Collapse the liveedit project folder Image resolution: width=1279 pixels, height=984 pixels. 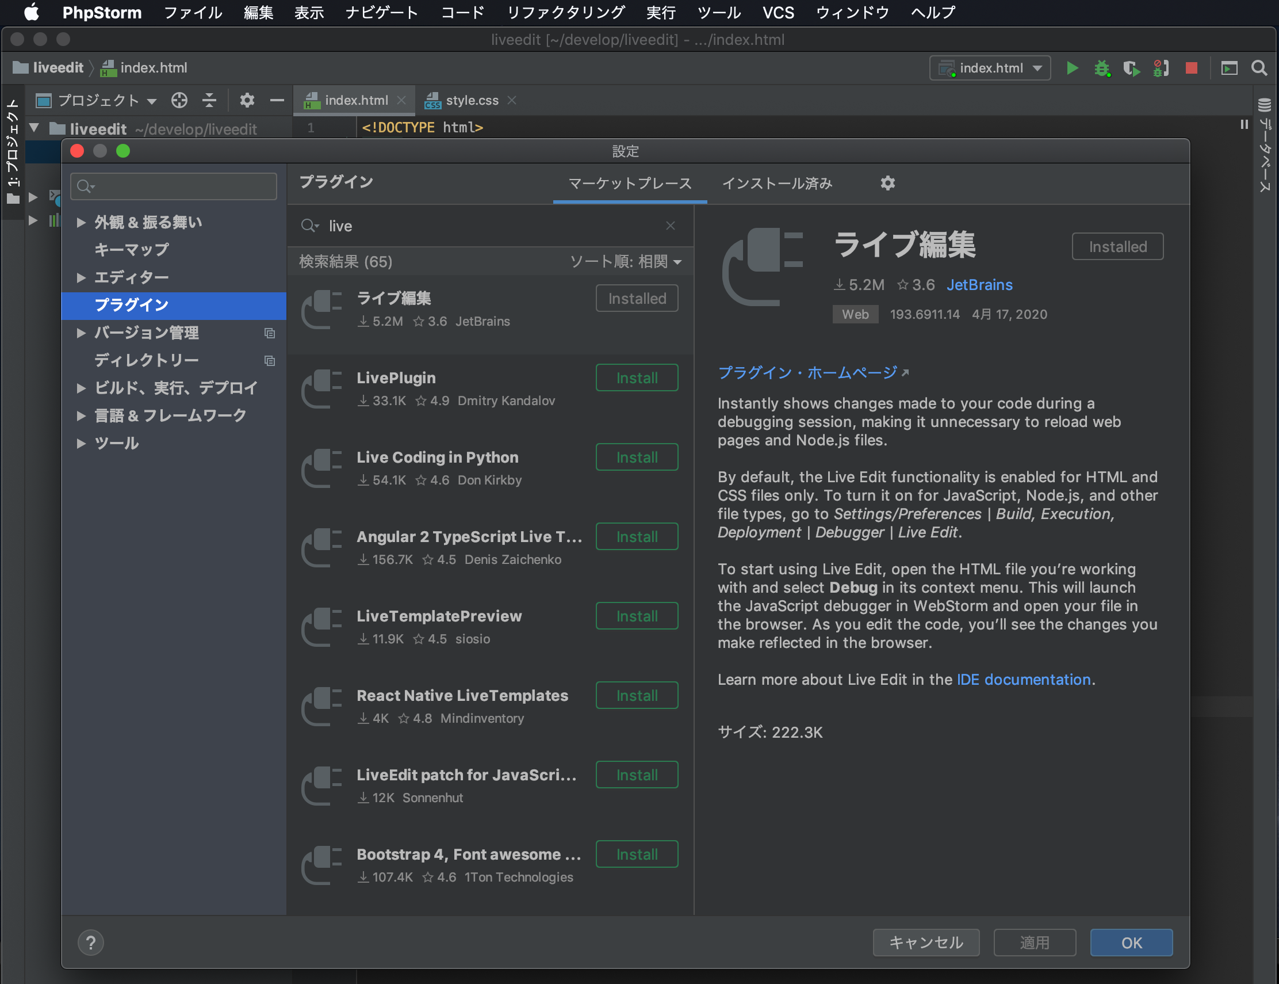33,128
